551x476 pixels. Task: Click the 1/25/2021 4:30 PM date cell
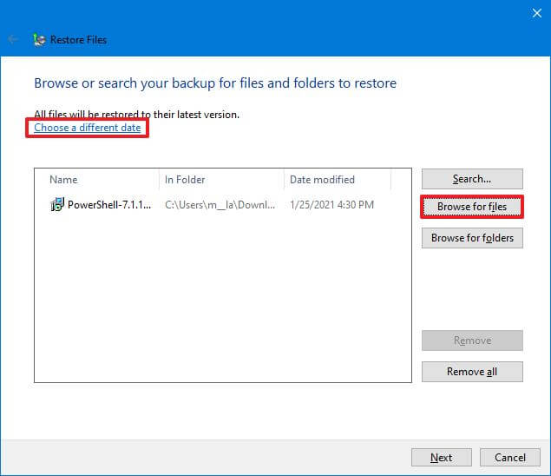331,205
